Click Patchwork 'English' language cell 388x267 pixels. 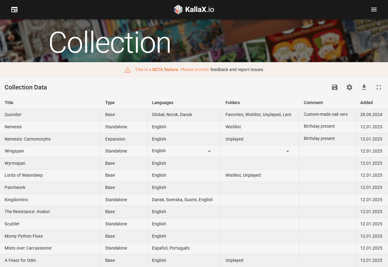point(184,188)
